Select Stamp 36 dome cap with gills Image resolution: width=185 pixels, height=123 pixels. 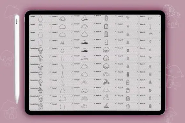coord(106,50)
